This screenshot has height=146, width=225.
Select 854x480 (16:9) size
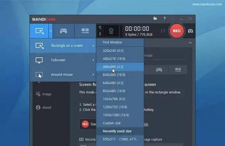tap(120, 91)
